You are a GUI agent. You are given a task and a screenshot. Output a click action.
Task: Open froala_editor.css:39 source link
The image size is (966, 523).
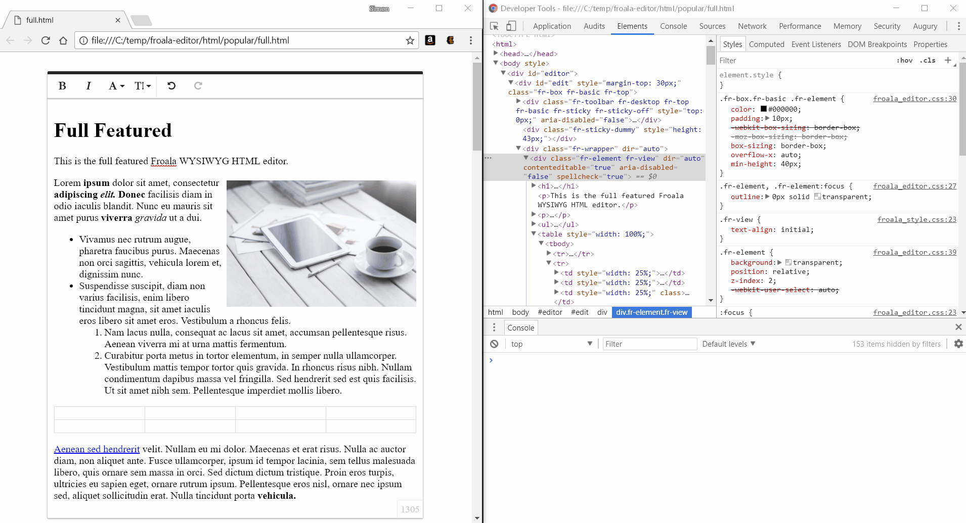tap(914, 252)
